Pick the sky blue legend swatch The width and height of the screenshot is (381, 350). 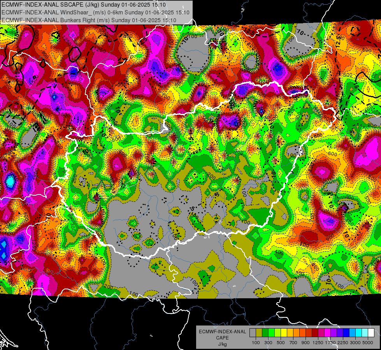[x=353, y=332]
